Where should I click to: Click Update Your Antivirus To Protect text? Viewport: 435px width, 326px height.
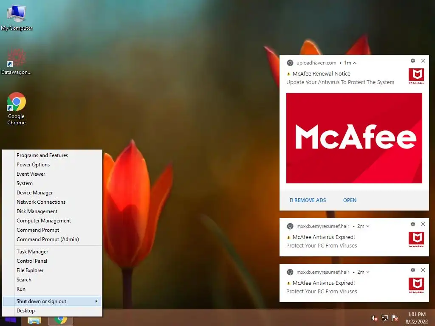(340, 82)
